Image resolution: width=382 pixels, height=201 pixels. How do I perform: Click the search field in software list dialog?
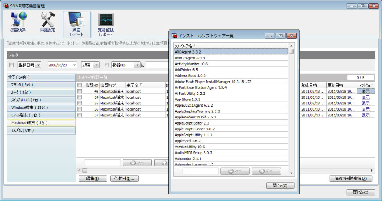(200, 171)
